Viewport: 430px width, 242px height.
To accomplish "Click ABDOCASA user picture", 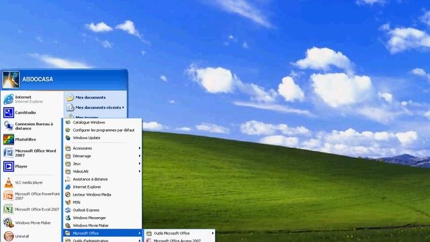I will click(x=11, y=79).
